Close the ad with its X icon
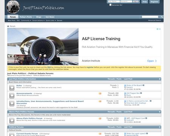 point(160,29)
